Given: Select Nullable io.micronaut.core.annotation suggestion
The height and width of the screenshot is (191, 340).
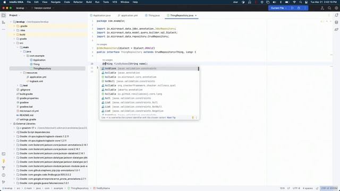Looking at the screenshot, I should [x=149, y=77].
